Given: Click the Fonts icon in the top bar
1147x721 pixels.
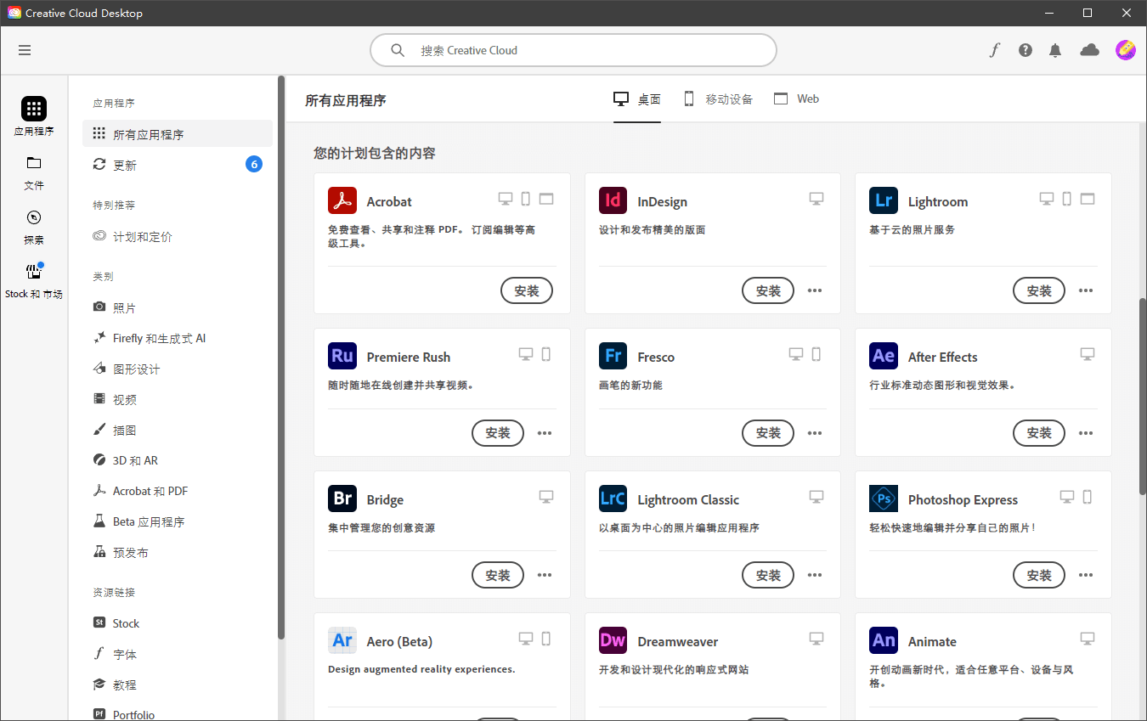Looking at the screenshot, I should coord(994,50).
